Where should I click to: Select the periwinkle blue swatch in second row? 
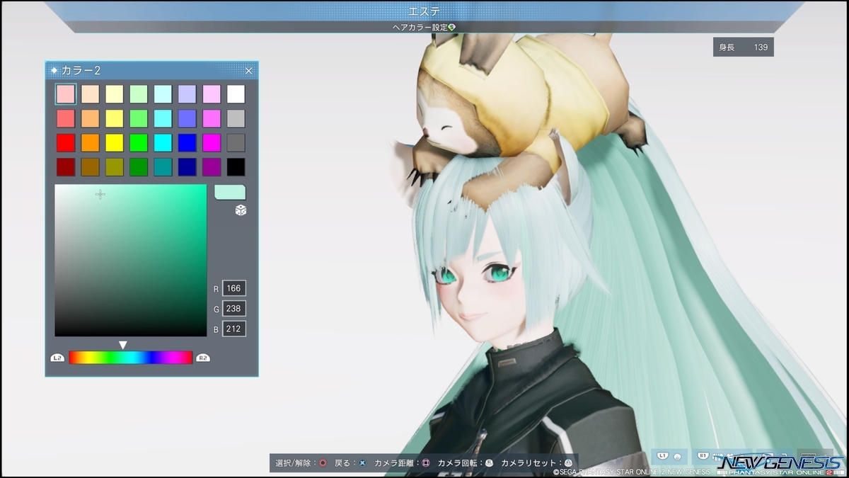coord(187,118)
